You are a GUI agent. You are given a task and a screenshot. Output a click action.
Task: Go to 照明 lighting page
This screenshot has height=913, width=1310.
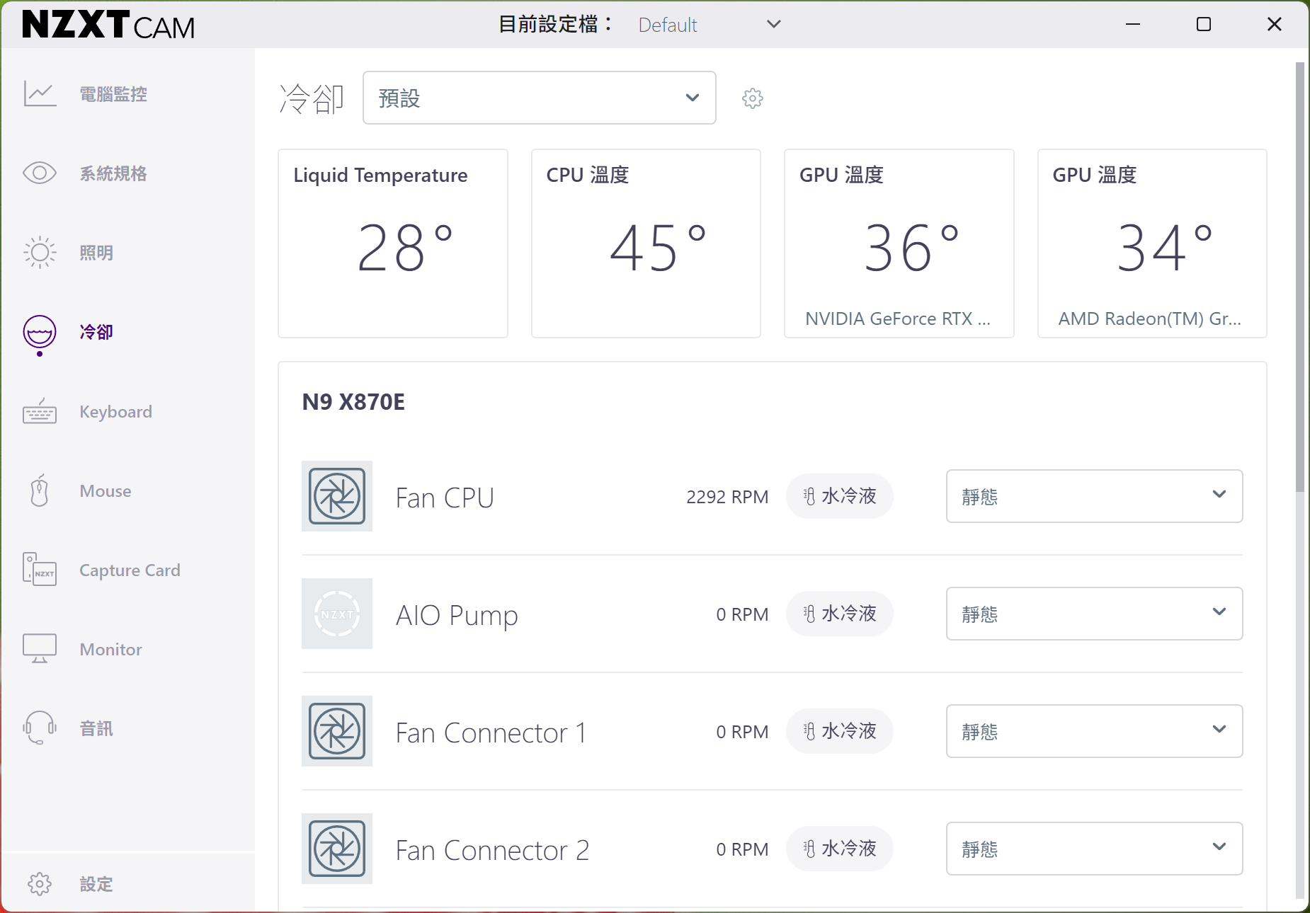tap(96, 253)
